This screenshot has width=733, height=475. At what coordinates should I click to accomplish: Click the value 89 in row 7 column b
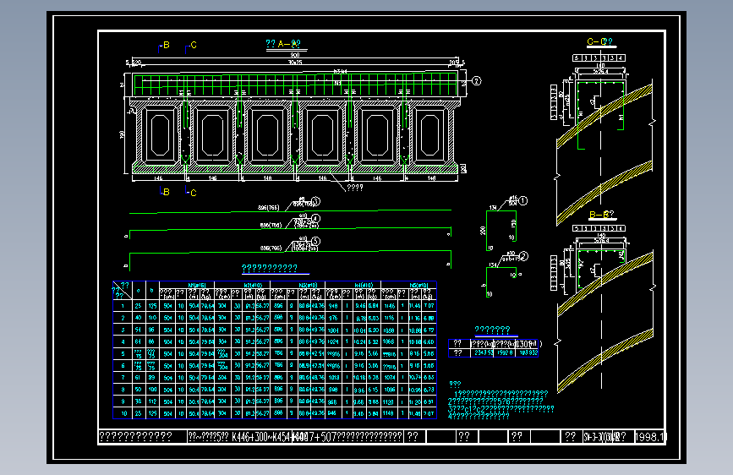152,377
